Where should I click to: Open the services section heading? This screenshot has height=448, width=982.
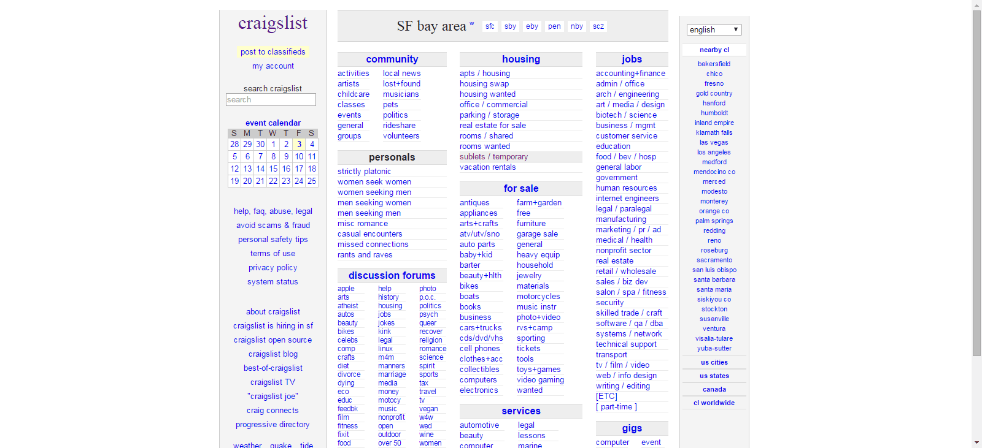tap(521, 411)
